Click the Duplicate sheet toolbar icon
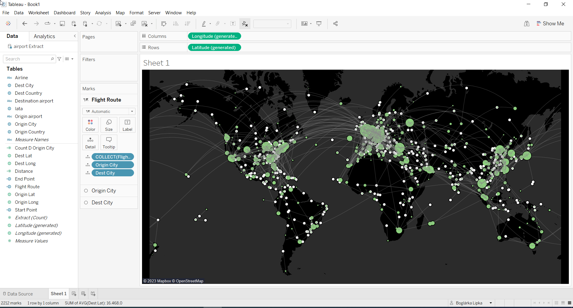 pos(133,24)
